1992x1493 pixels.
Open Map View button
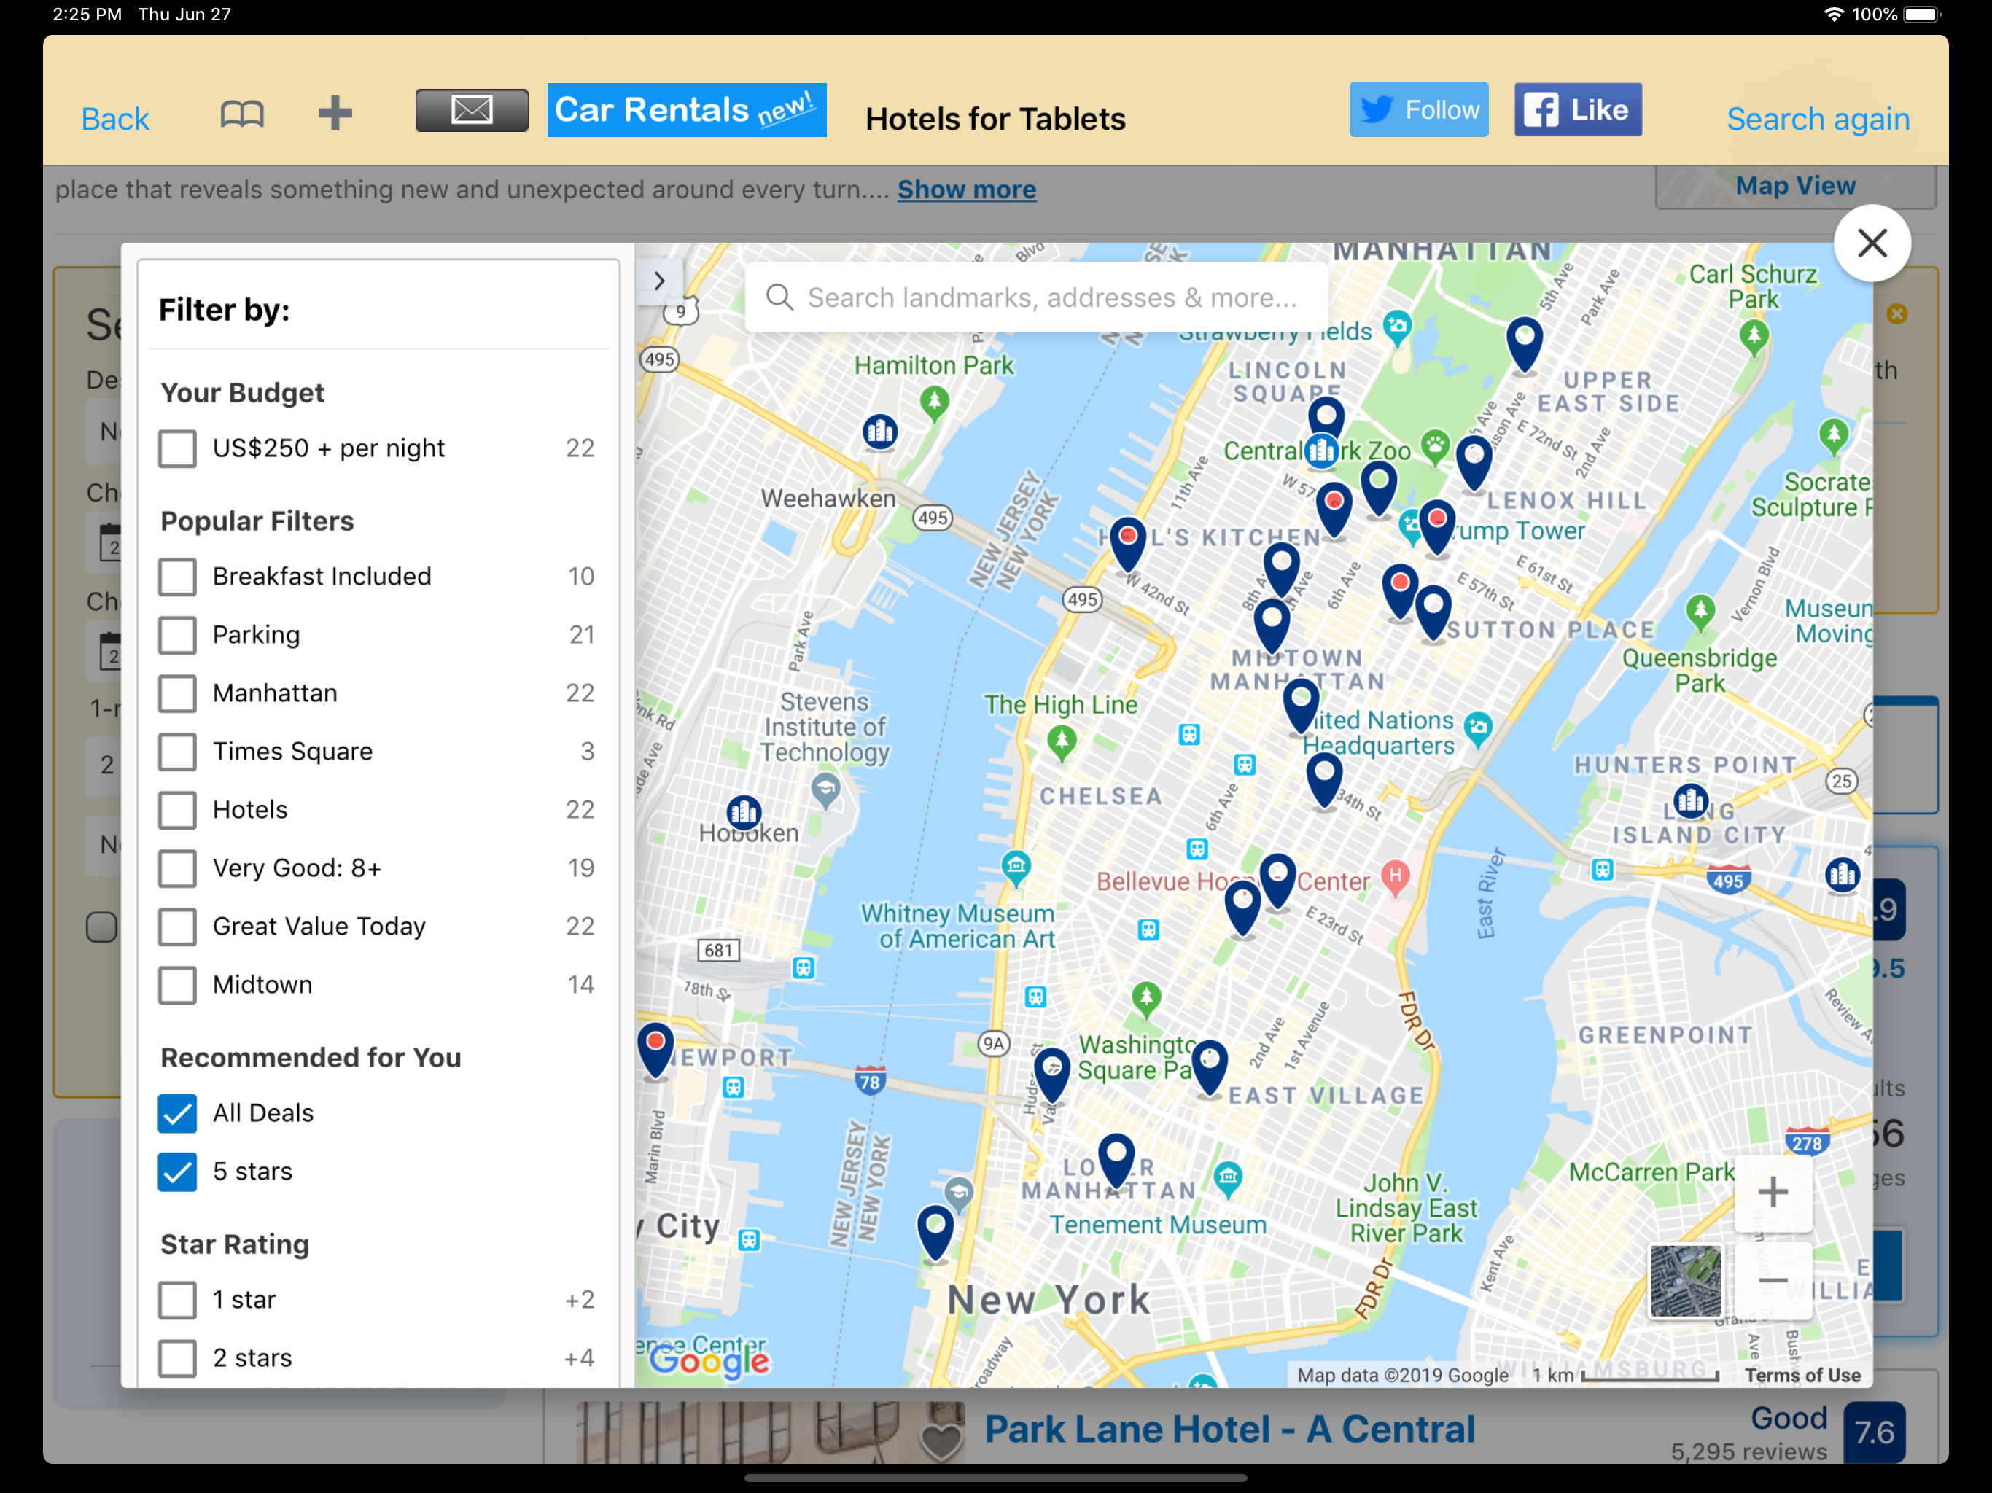point(1795,187)
